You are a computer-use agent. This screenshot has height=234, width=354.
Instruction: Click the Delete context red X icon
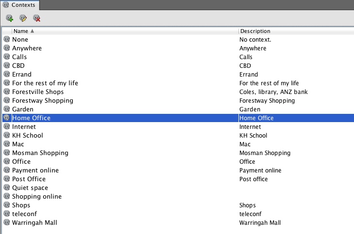pos(36,18)
